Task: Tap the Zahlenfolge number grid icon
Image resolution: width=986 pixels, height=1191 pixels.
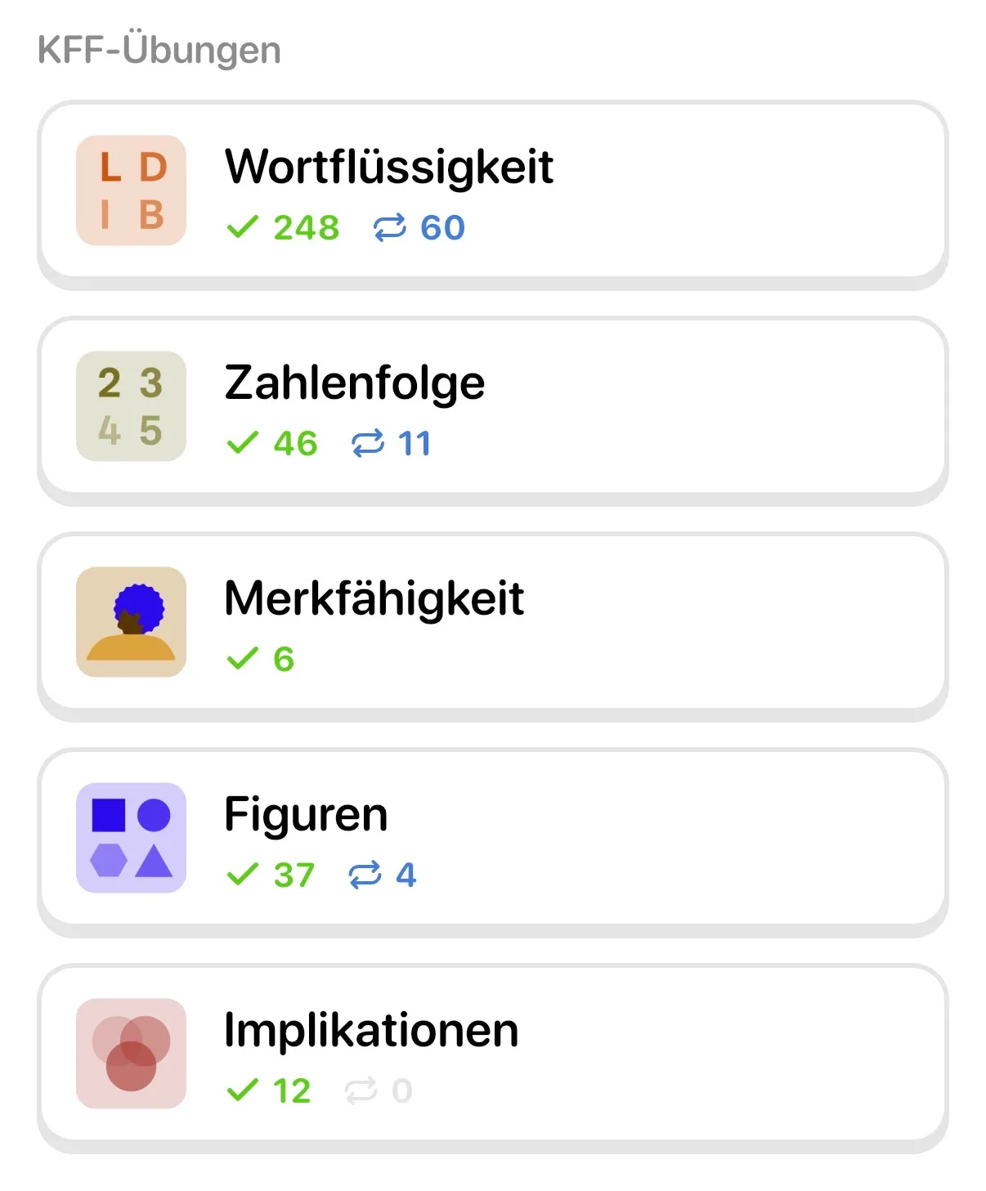Action: click(x=131, y=406)
